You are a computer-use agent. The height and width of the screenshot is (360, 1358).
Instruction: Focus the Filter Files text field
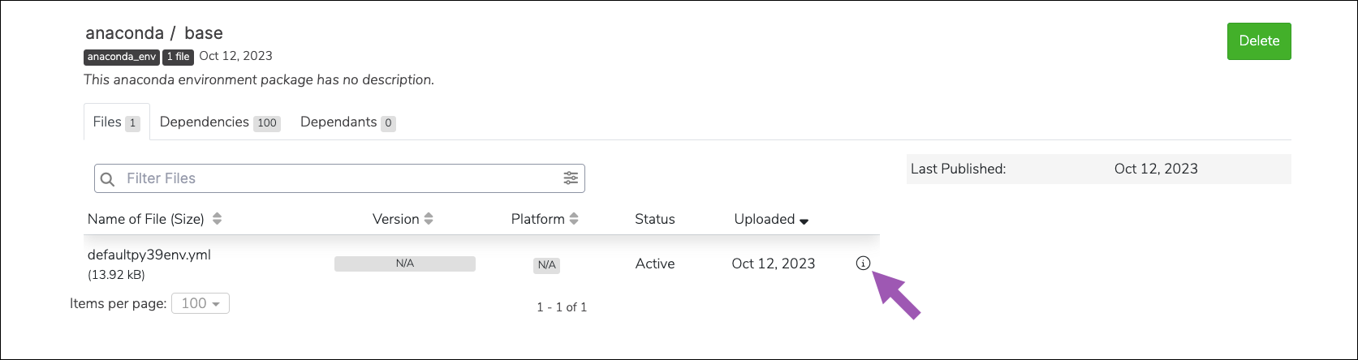click(339, 178)
